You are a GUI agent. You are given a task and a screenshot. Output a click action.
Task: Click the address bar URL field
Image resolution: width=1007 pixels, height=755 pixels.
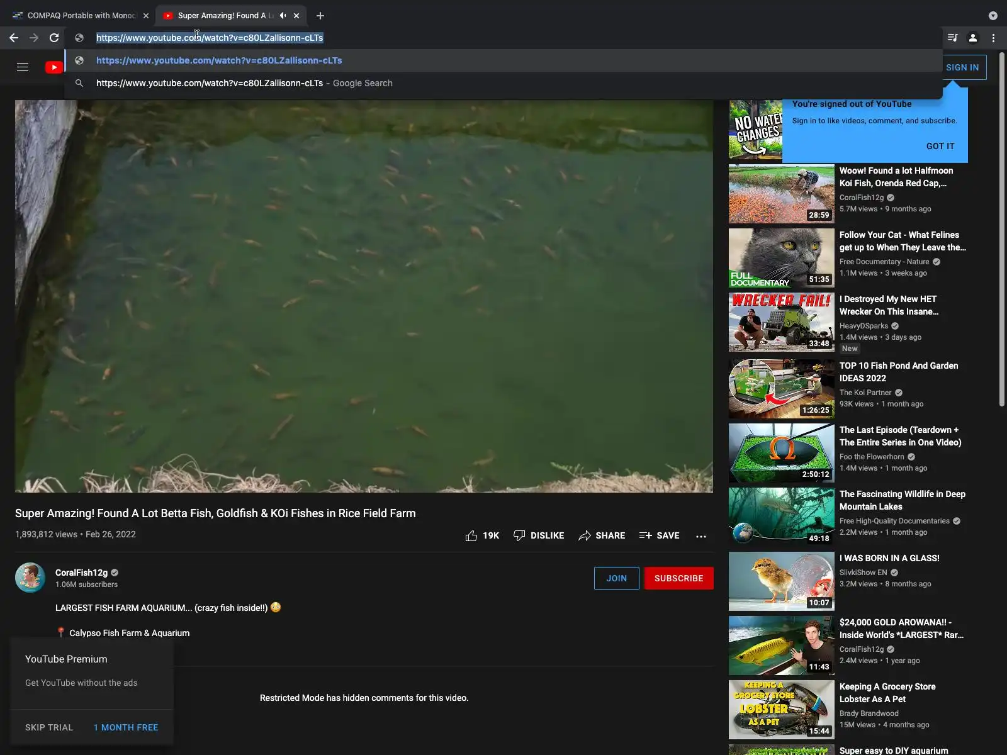503,38
